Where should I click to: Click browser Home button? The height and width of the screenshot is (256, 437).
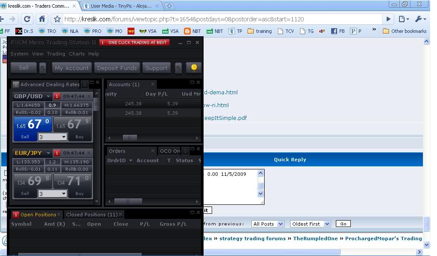(x=42, y=19)
